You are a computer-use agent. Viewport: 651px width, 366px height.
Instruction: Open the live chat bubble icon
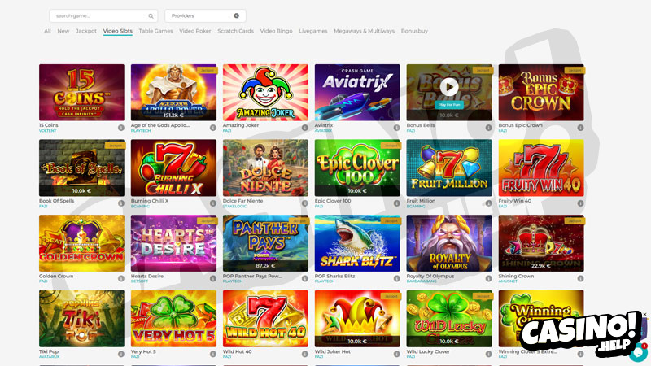click(x=638, y=352)
